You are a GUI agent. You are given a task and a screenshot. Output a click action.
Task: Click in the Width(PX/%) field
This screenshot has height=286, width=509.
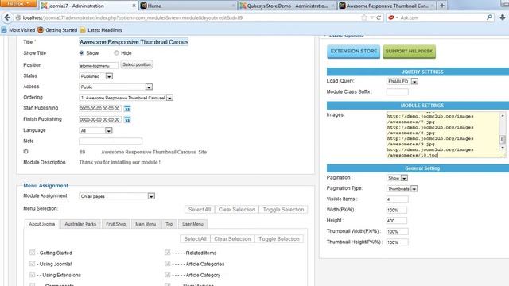pyautogui.click(x=396, y=210)
